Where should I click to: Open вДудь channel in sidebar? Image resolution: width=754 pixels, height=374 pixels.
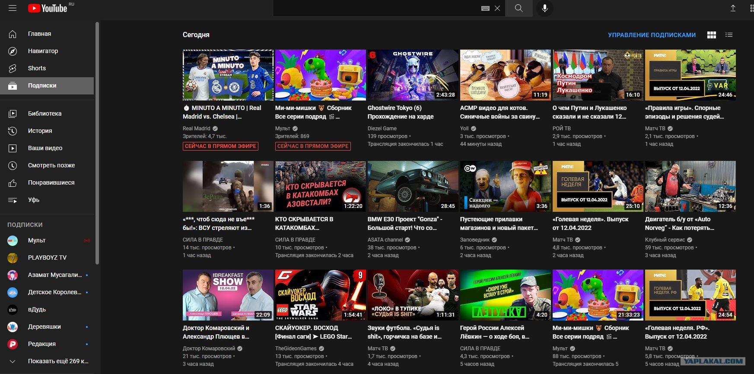coord(47,309)
